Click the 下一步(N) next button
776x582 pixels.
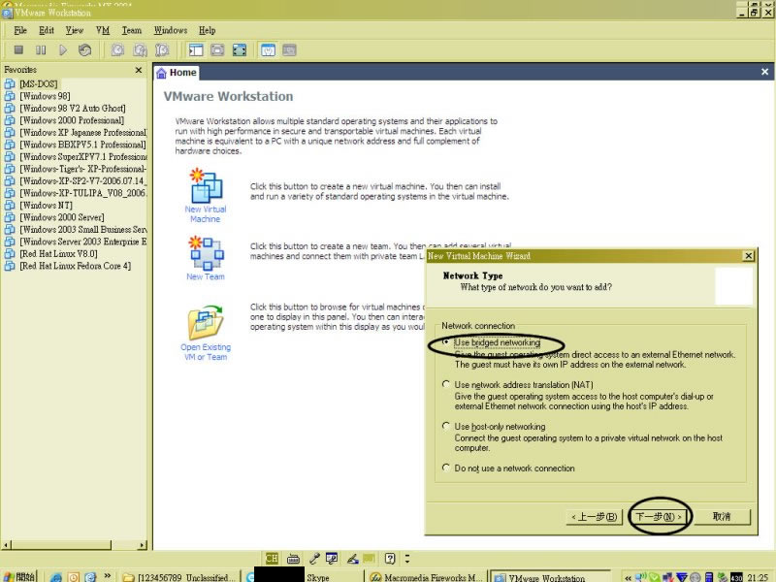point(659,517)
